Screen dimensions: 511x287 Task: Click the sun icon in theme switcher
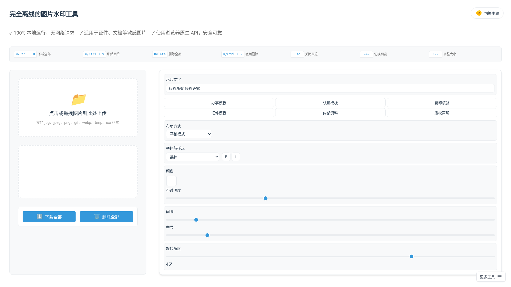pos(479,13)
